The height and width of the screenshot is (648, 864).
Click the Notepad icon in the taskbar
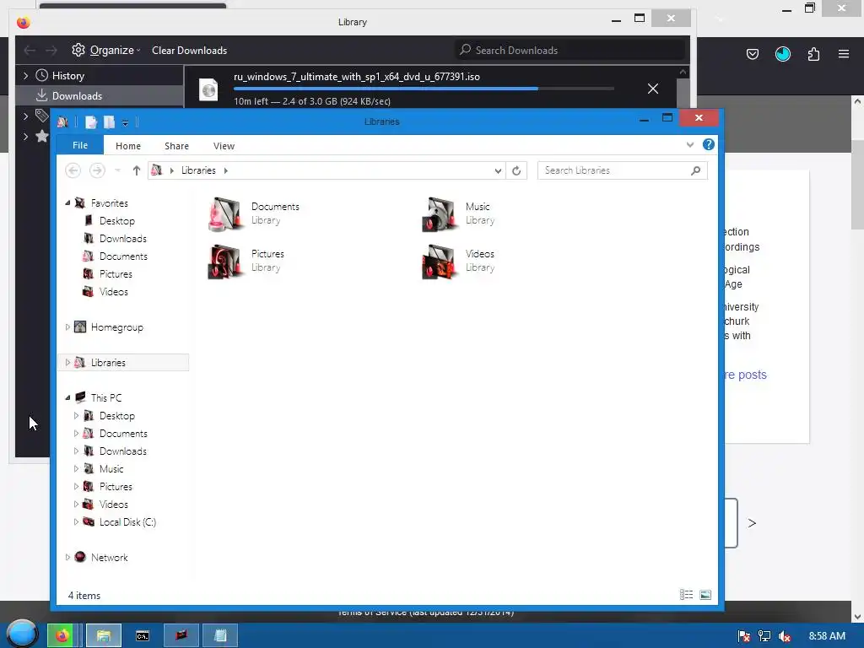[220, 636]
